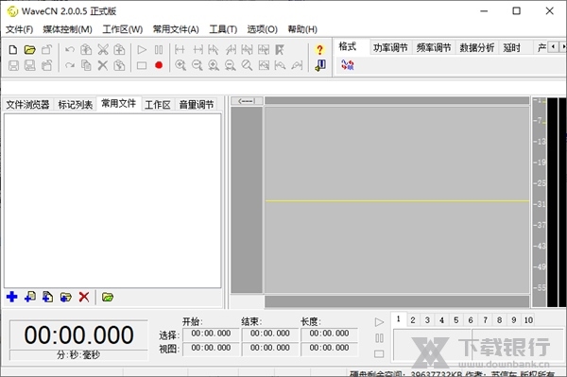567x377 pixels.
Task: Click the Undo arrow in the toolbar
Action: pyautogui.click(x=70, y=49)
